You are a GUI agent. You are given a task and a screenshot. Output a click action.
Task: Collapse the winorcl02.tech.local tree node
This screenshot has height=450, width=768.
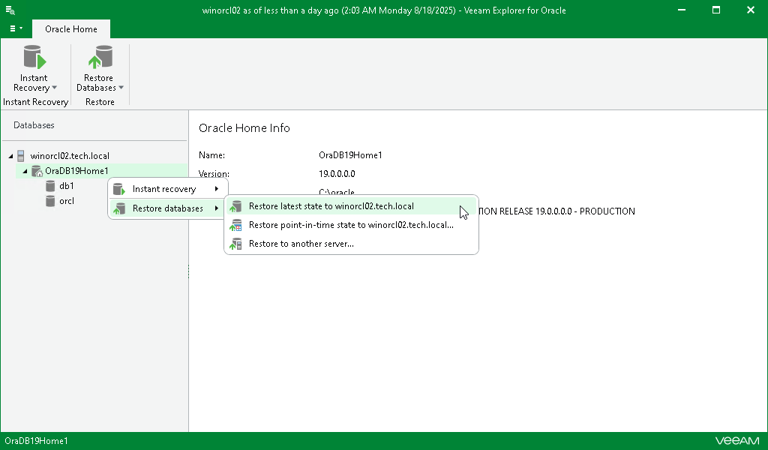pyautogui.click(x=10, y=155)
